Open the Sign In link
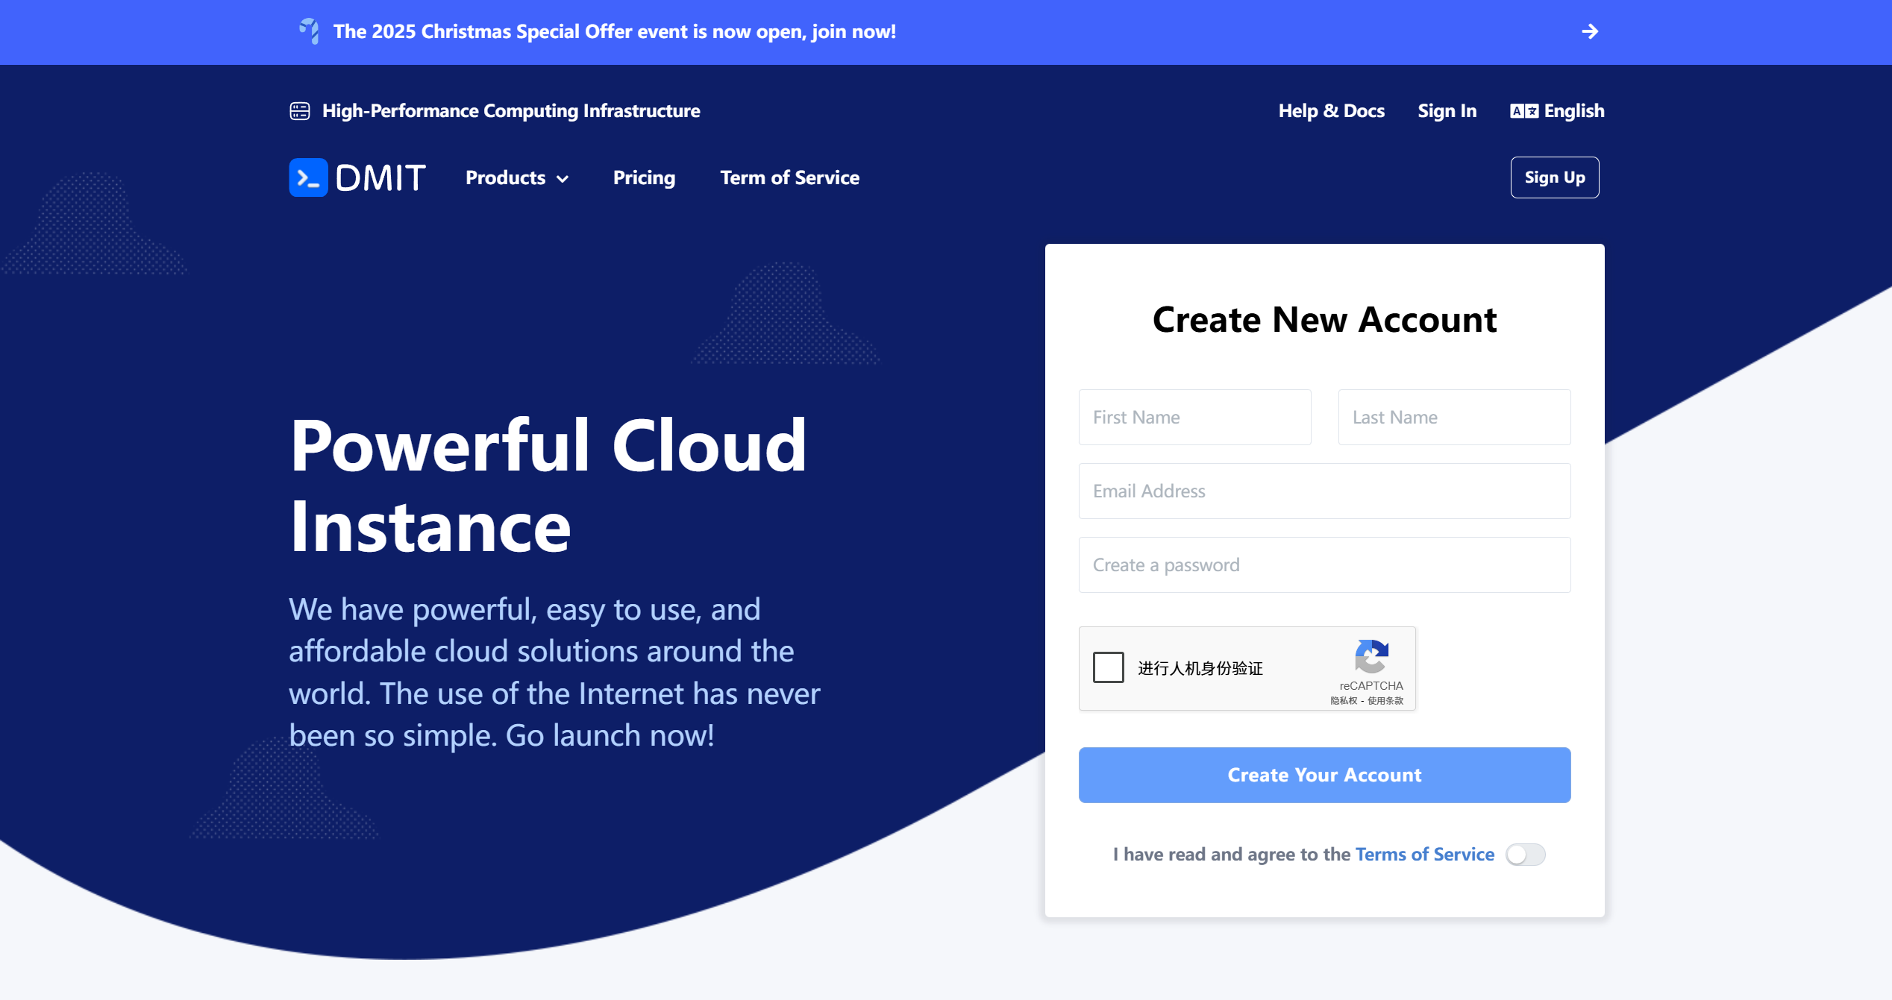1892x1000 pixels. (1447, 111)
